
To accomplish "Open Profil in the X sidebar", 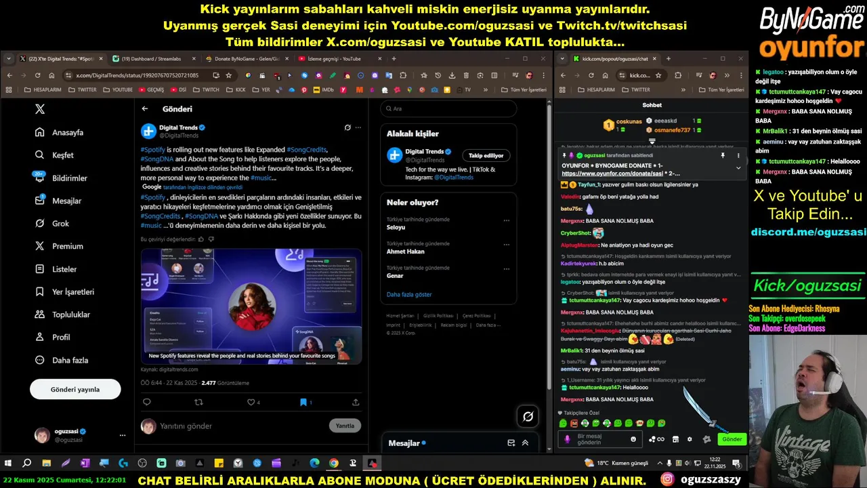I will 53,337.
